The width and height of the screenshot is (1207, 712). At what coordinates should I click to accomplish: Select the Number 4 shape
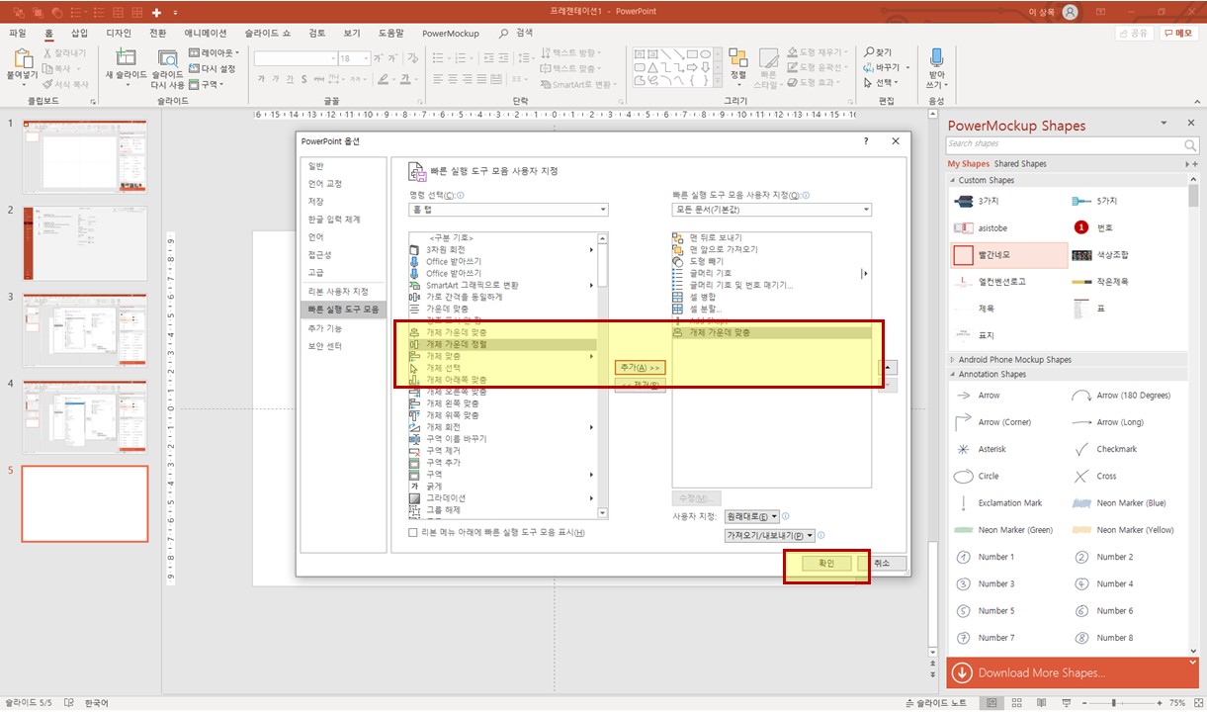[x=1103, y=583]
